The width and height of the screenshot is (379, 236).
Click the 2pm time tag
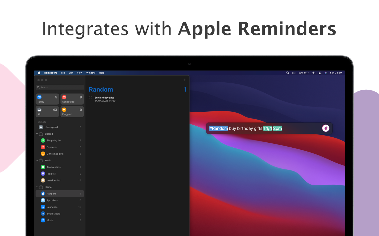click(x=277, y=128)
